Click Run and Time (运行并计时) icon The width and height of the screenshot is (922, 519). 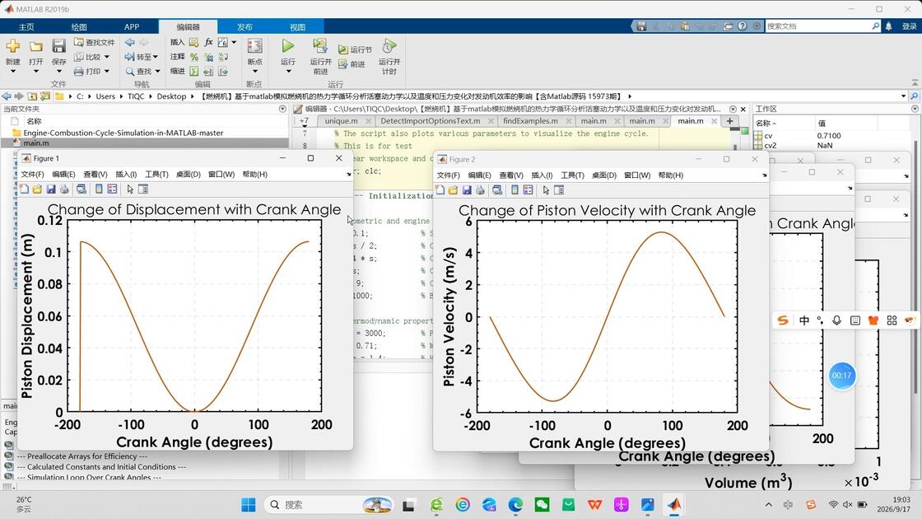coord(389,46)
